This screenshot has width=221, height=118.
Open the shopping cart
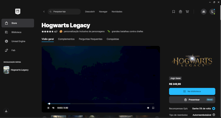(187, 12)
